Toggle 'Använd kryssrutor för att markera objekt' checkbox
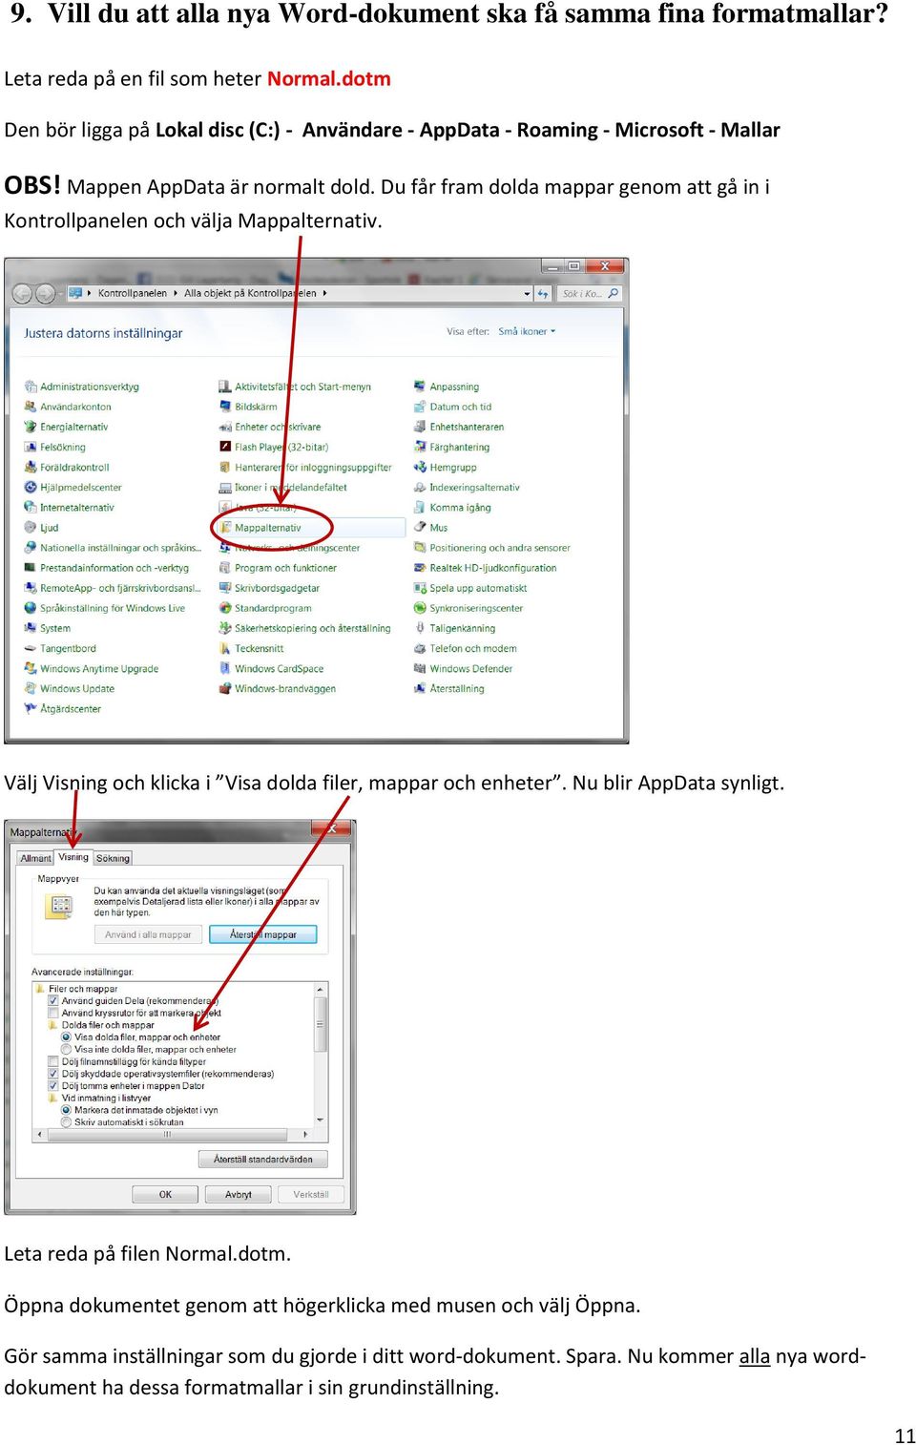916x1445 pixels. pyautogui.click(x=53, y=1013)
